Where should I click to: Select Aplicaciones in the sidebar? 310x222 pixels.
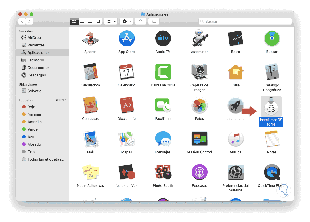[x=43, y=52]
